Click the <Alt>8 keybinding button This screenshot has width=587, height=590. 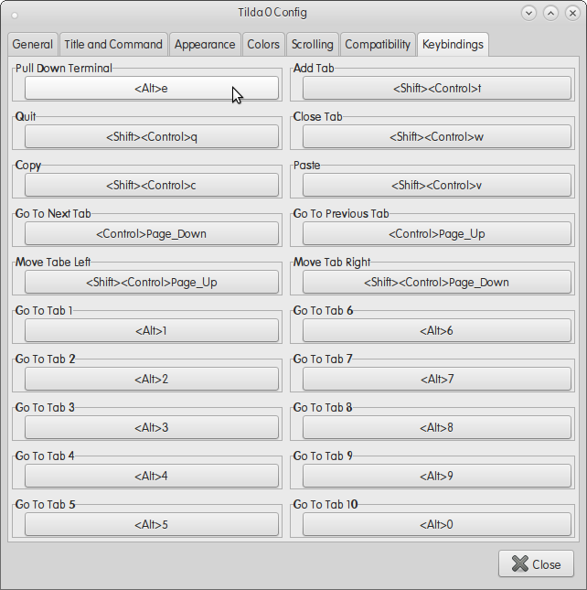(x=437, y=427)
